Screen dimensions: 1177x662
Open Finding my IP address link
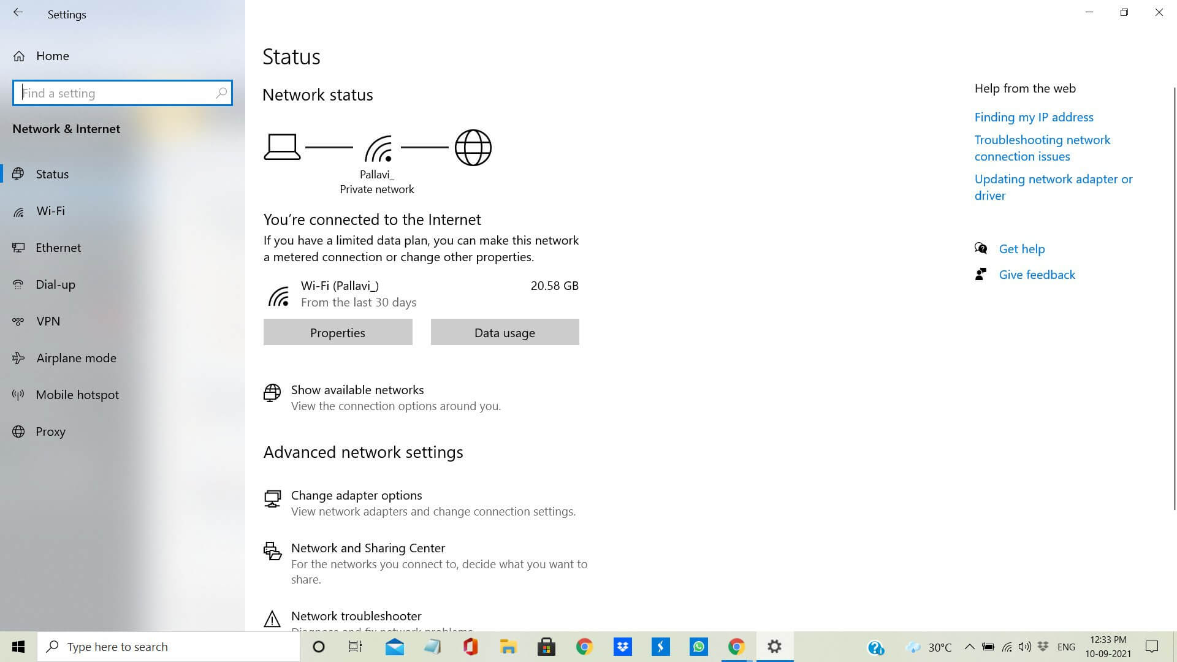[x=1034, y=117]
